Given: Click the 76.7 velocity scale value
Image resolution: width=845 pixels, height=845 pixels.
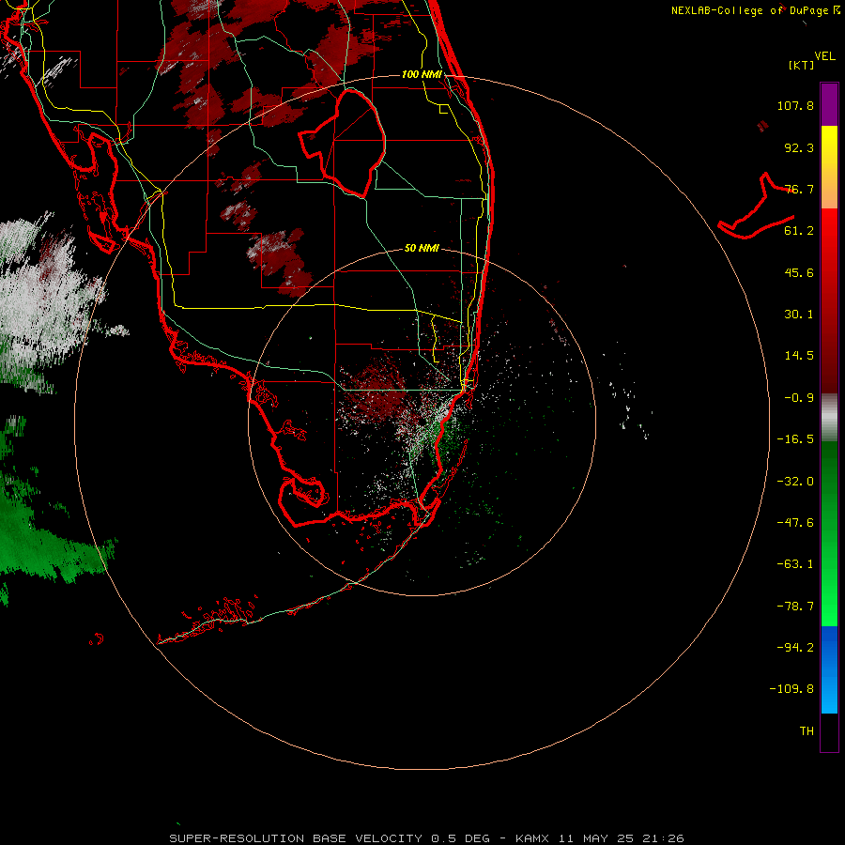Looking at the screenshot, I should (x=799, y=189).
